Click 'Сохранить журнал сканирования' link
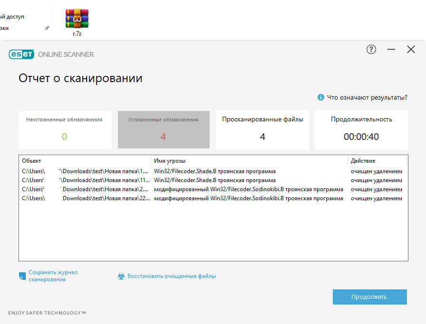This screenshot has height=324, width=426. pos(53,276)
